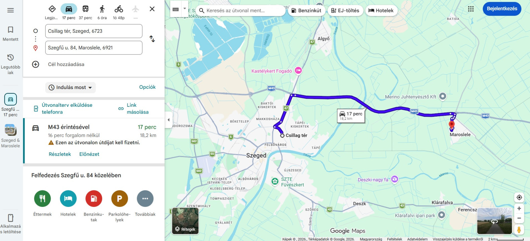Toggle the Hotelek filter chip
Viewport: 530px width, 241px height.
(x=381, y=11)
